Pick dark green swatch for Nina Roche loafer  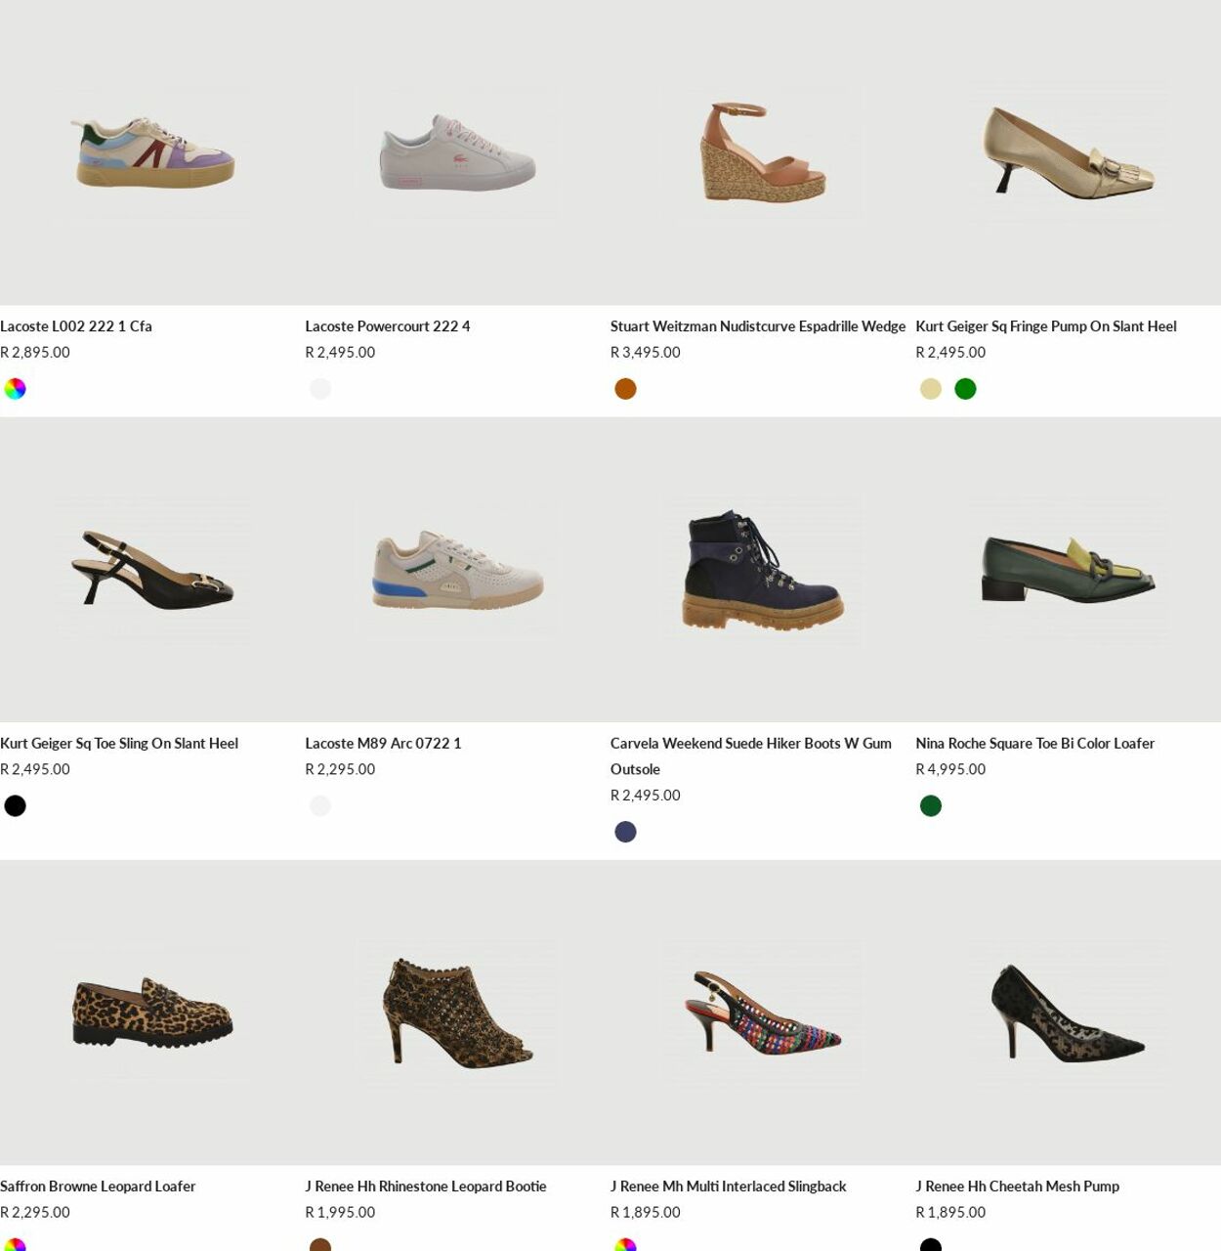931,806
